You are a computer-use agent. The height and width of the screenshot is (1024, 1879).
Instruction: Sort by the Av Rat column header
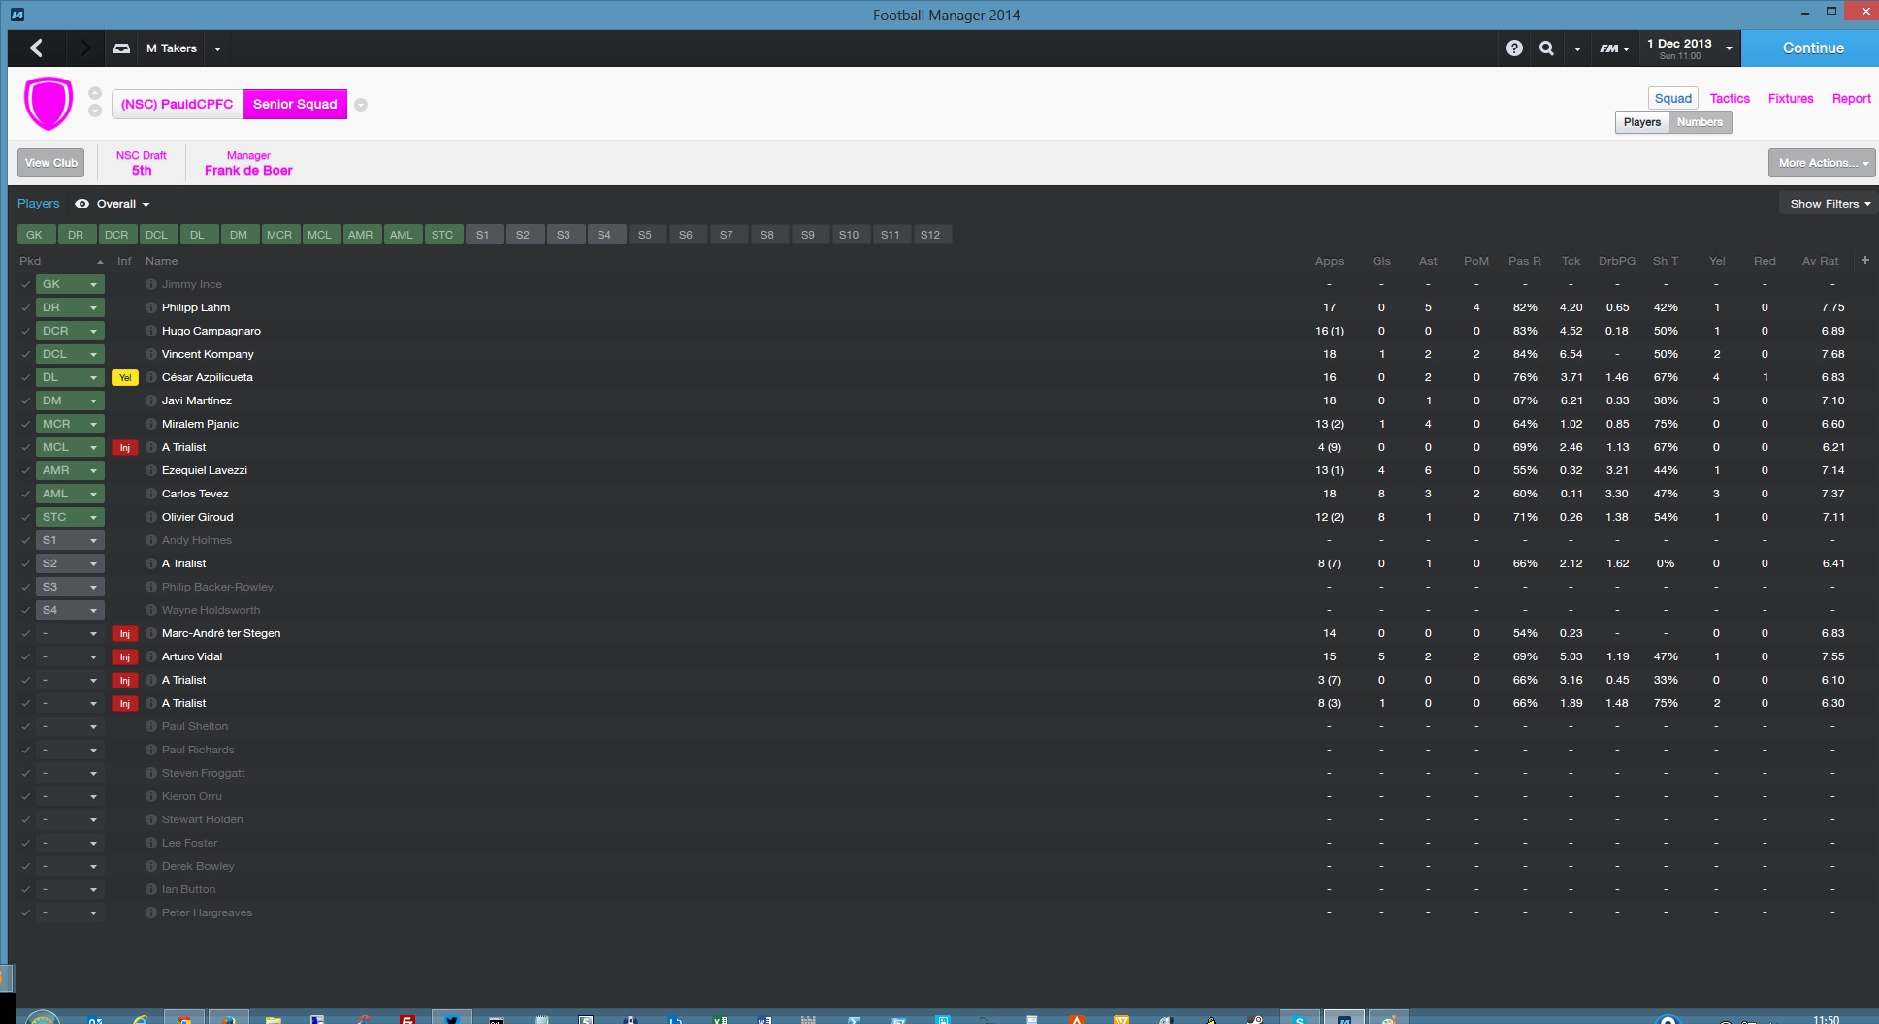tap(1820, 261)
